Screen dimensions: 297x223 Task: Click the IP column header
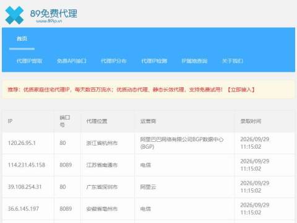click(x=10, y=121)
